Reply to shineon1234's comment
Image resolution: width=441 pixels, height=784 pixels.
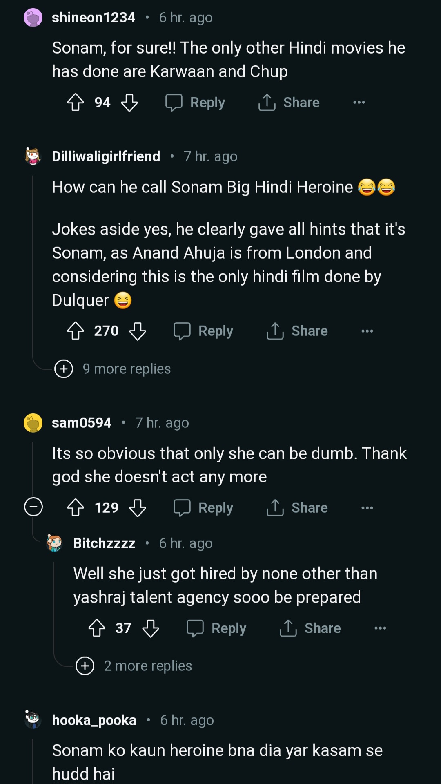[x=195, y=103]
